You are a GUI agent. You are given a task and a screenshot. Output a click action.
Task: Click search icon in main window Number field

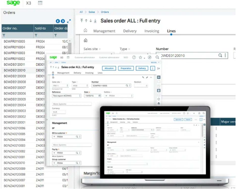coord(220,55)
